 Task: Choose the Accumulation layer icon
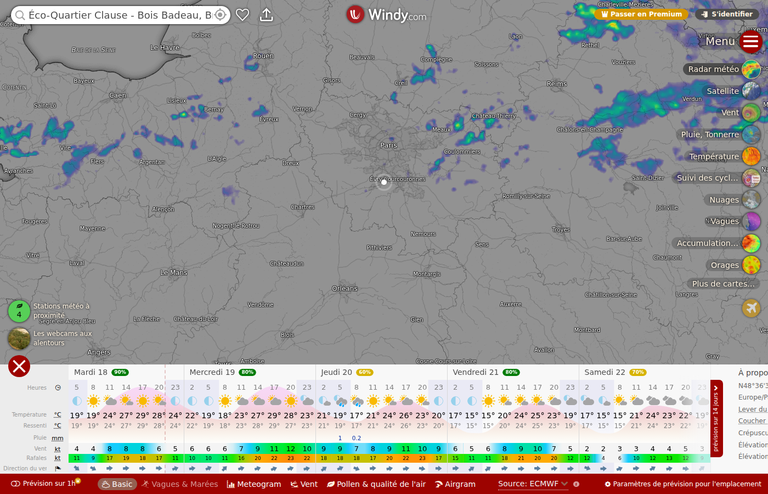pyautogui.click(x=751, y=243)
